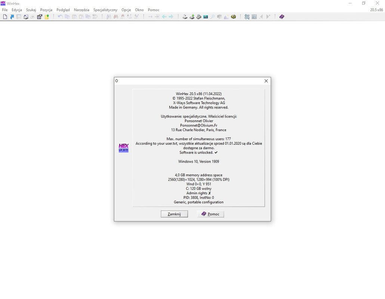Click the Go To Offset right arrow icon

point(150,17)
